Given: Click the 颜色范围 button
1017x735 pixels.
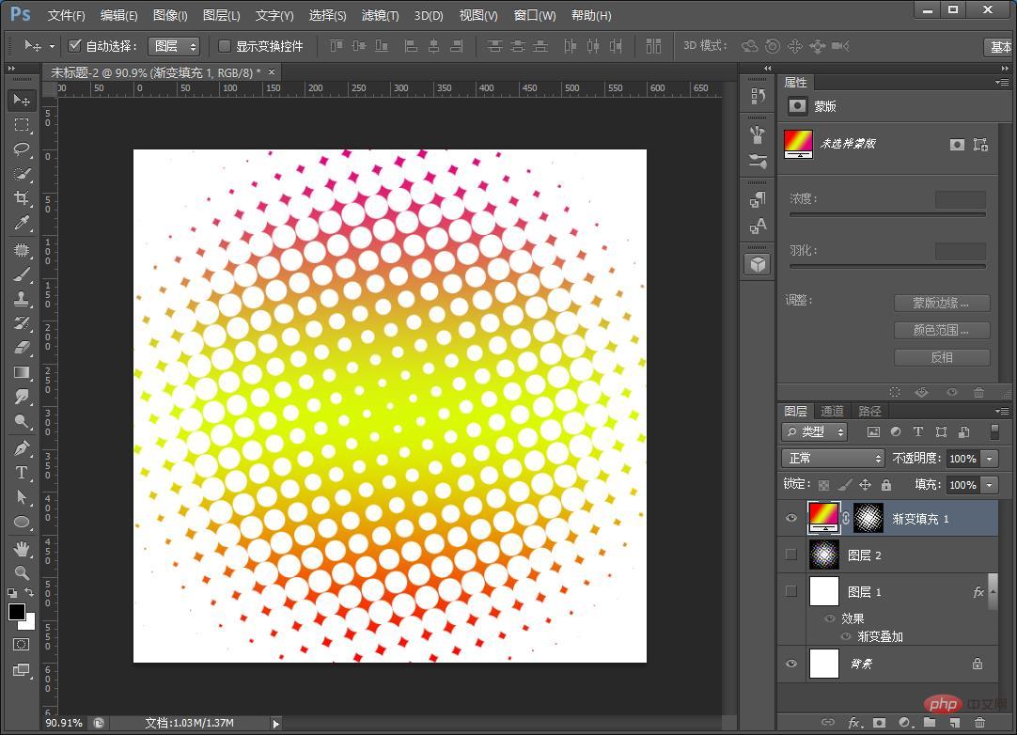Looking at the screenshot, I should point(942,330).
